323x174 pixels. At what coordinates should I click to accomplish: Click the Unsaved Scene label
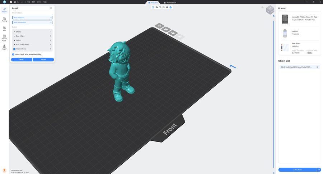pyautogui.click(x=17, y=170)
